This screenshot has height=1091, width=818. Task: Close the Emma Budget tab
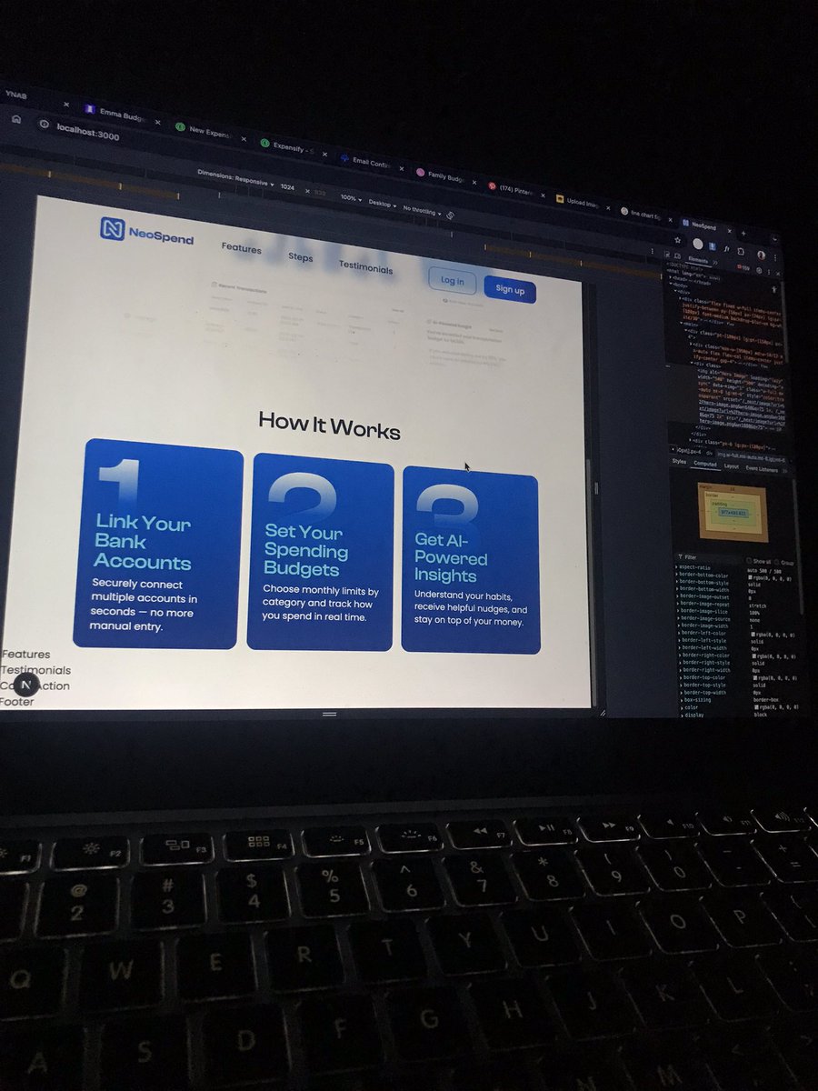tap(157, 122)
